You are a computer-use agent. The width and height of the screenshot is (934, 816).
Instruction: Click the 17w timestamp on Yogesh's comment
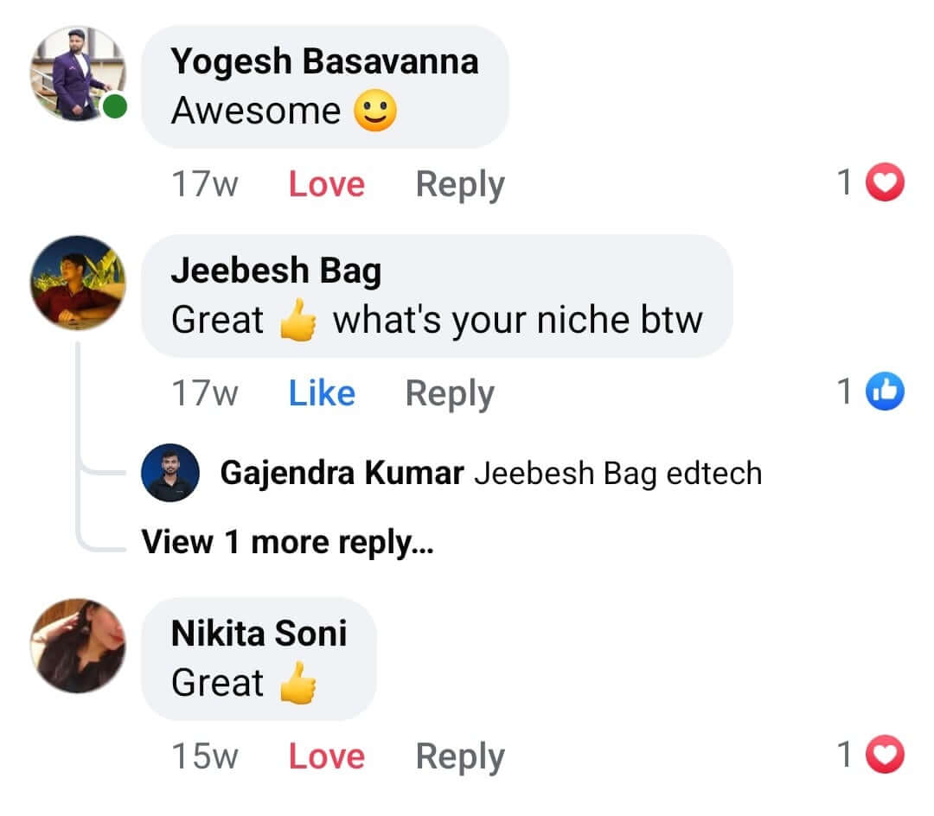204,184
